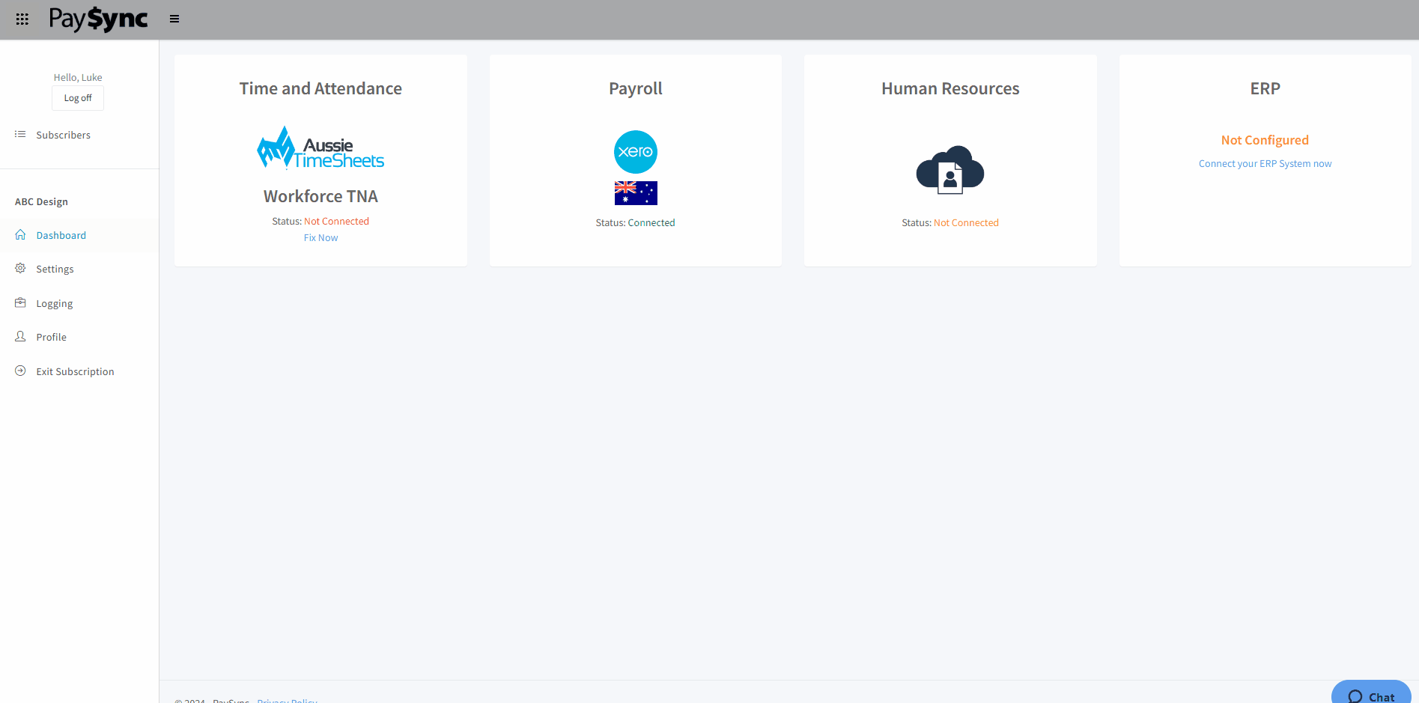Click the Subscribers list icon
This screenshot has width=1419, height=703.
[20, 134]
